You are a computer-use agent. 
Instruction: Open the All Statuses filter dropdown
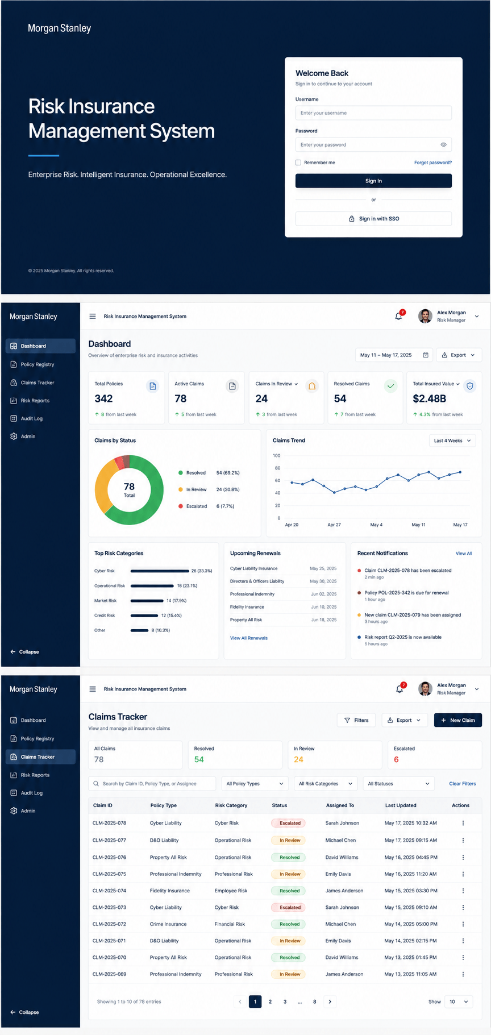tap(398, 783)
